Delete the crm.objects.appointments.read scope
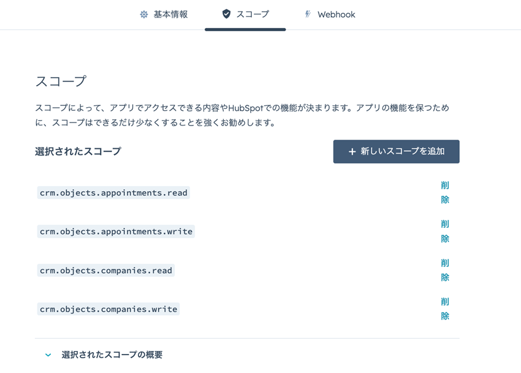Image resolution: width=521 pixels, height=373 pixels. pos(445,192)
